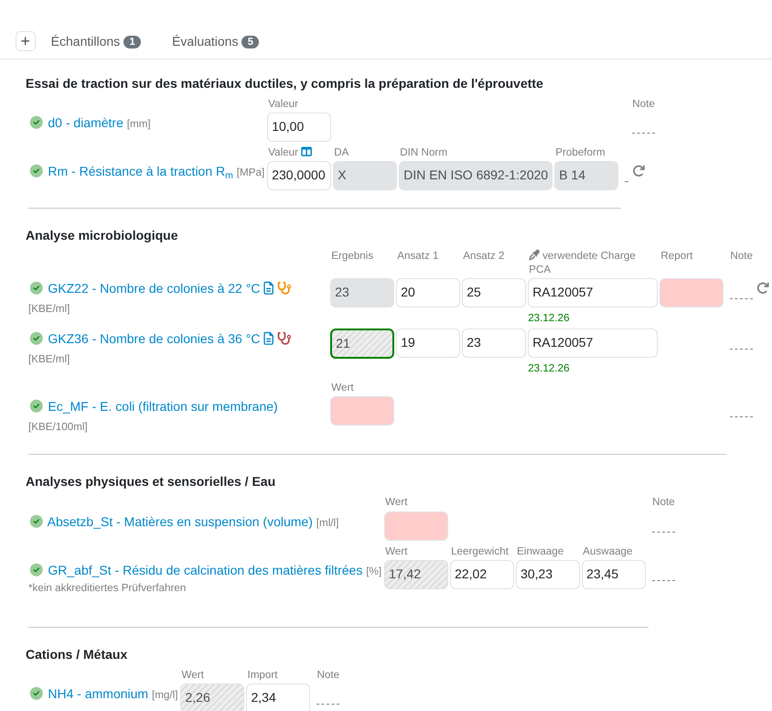
Task: Click the GKZ22 Ansatz 1 field with 20
Action: click(x=428, y=293)
